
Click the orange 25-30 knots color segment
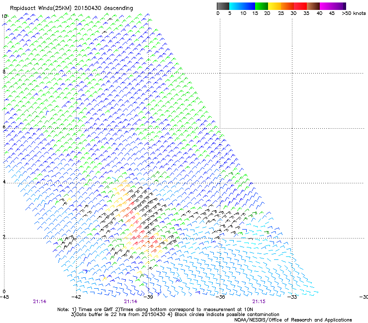[x=287, y=6]
